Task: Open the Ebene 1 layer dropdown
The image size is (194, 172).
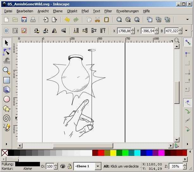Action: coord(98,166)
